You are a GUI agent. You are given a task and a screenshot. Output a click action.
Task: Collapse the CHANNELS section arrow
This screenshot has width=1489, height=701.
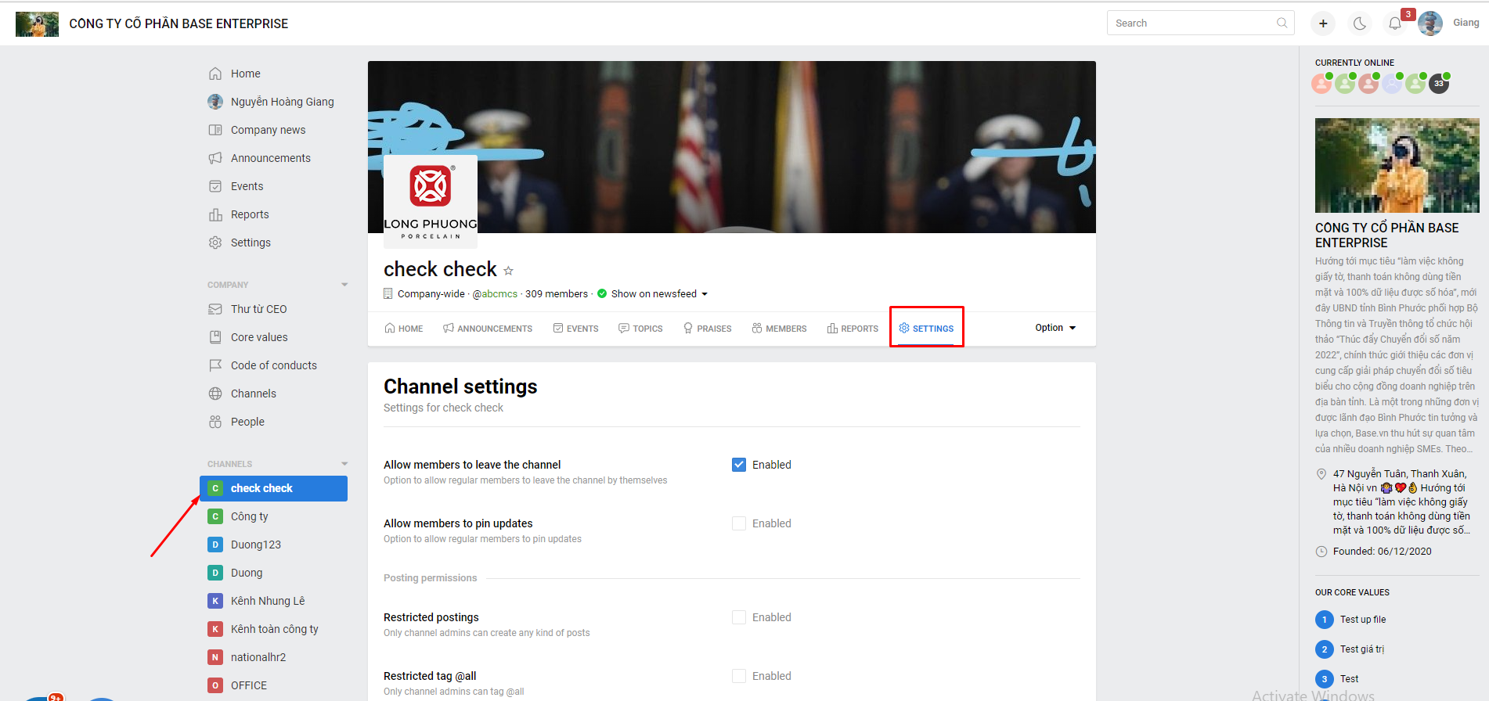click(344, 464)
